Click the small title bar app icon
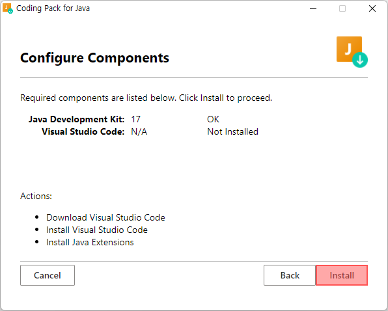 point(8,8)
